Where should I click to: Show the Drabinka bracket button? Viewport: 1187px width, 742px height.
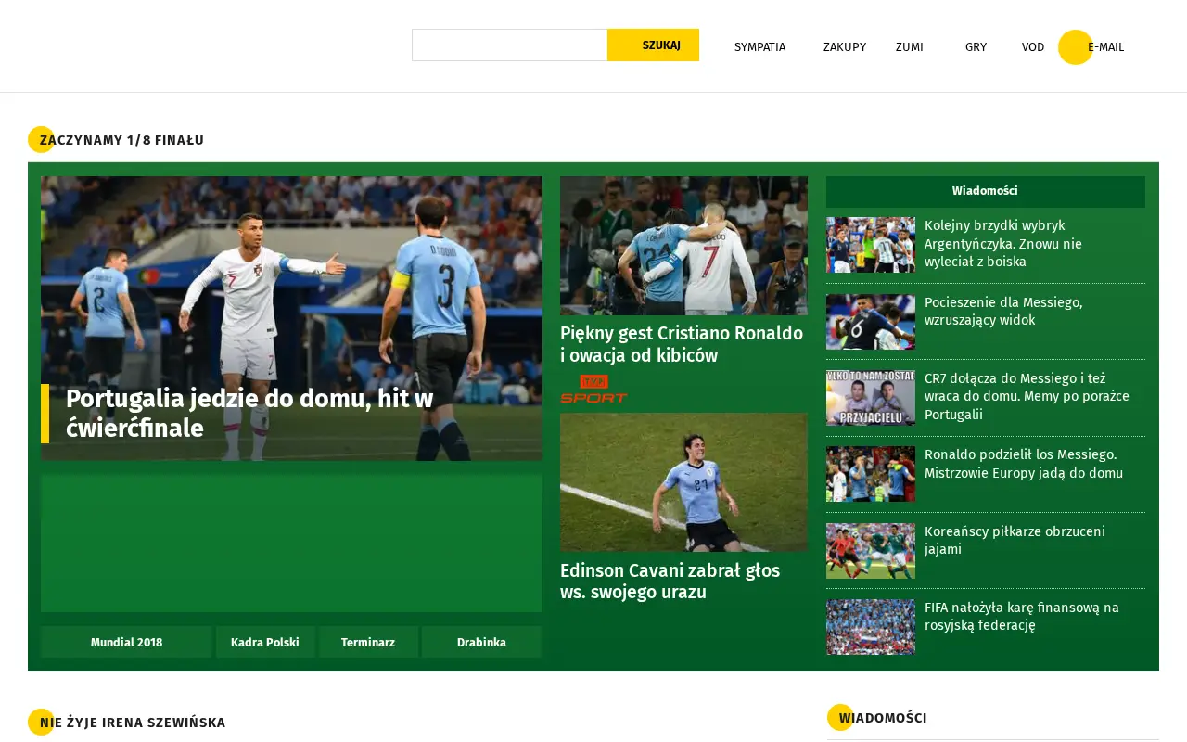481,642
